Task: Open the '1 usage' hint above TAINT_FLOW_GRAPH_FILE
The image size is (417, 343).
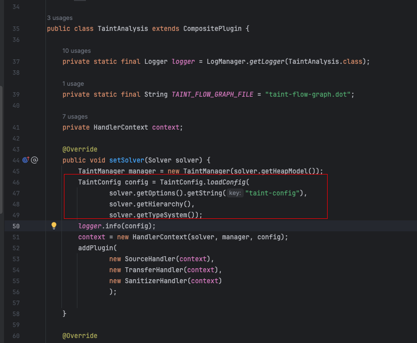Action: [x=73, y=84]
